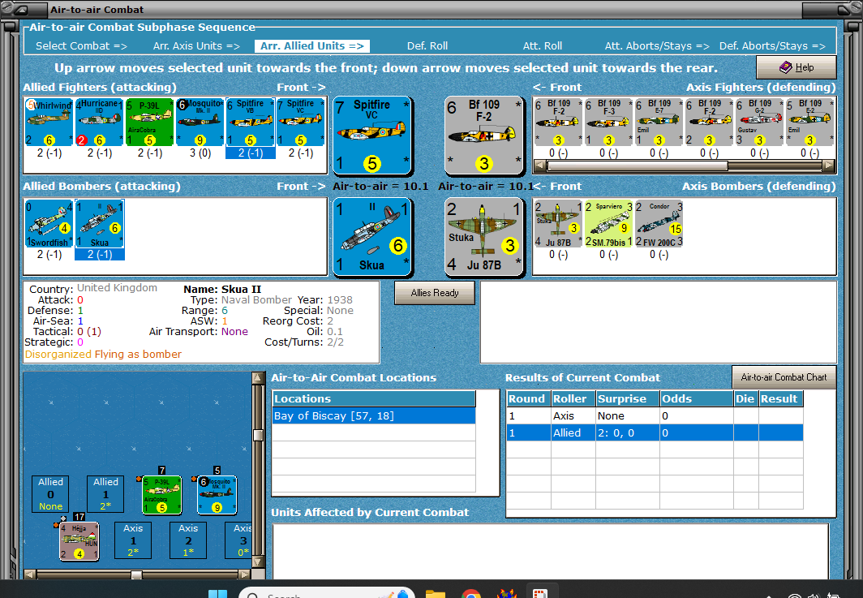
Task: Click the large front Bf 109 F-2 counter
Action: pyautogui.click(x=483, y=136)
